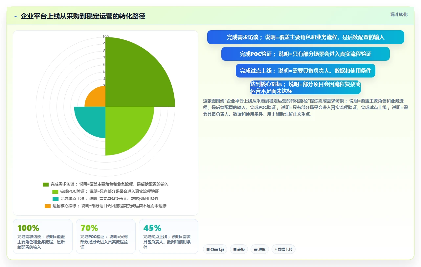Click the axis label 100 on the chart

click(105, 37)
